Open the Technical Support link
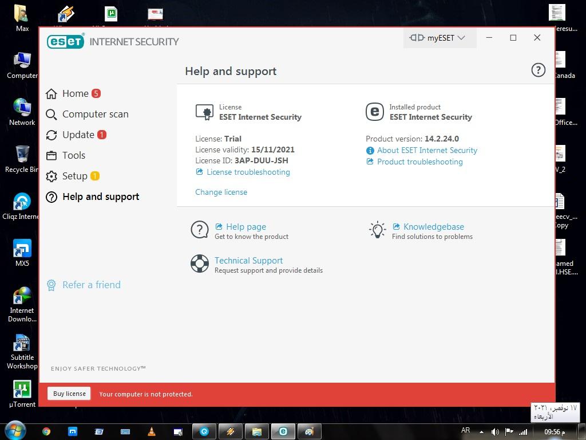The image size is (586, 440). pos(248,261)
